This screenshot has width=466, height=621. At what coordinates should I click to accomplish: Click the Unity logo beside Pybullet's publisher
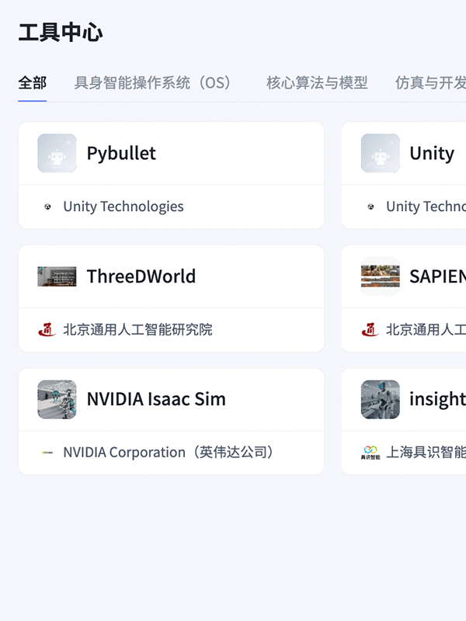(47, 206)
